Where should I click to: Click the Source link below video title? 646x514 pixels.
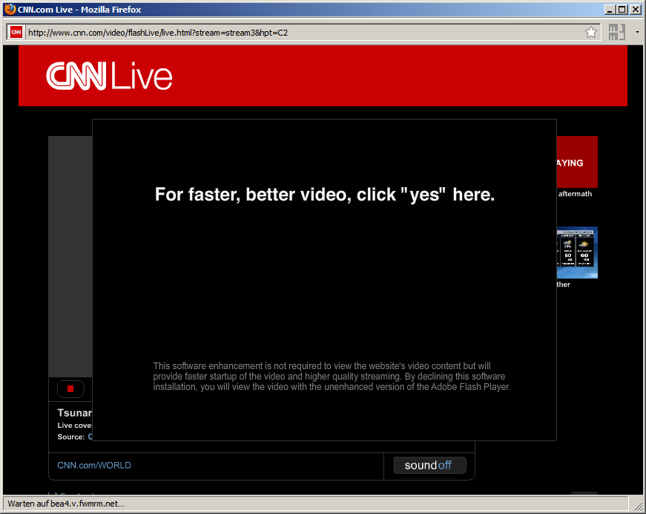click(x=90, y=437)
